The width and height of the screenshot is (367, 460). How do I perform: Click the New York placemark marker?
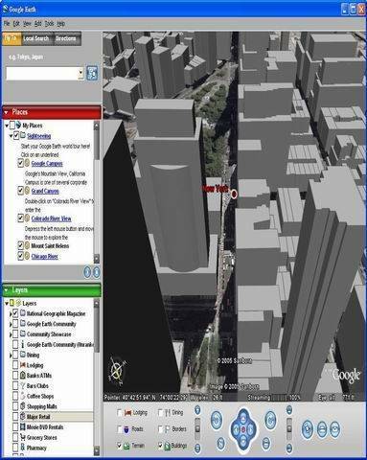(234, 194)
